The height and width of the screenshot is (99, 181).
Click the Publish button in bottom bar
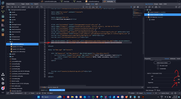coord(131,93)
